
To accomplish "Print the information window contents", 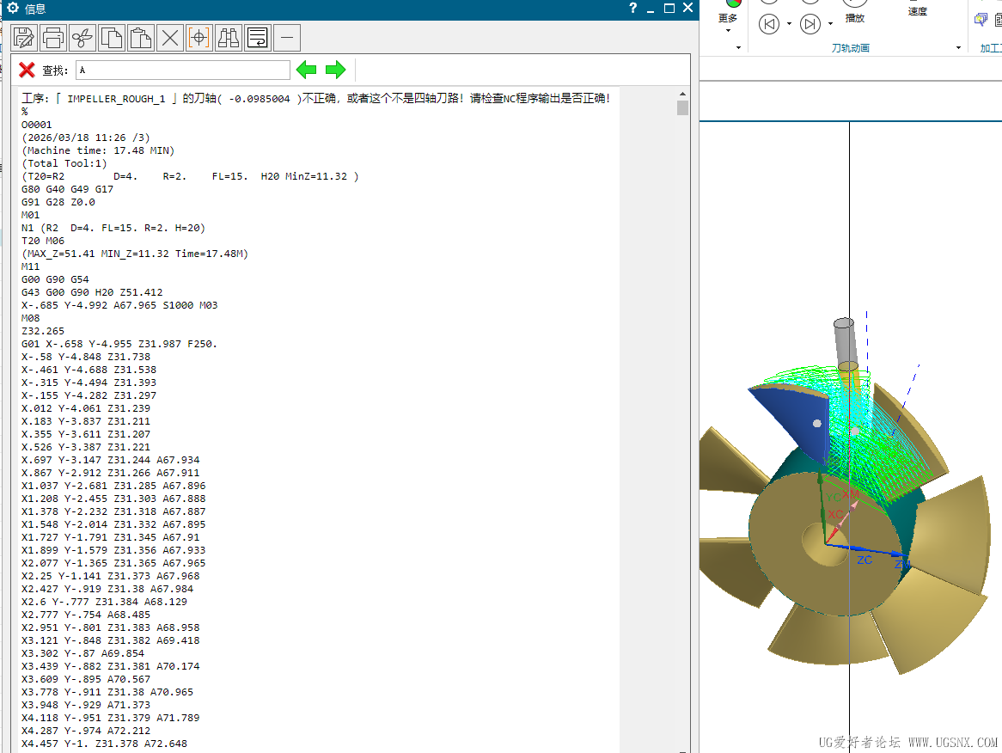I will (53, 38).
